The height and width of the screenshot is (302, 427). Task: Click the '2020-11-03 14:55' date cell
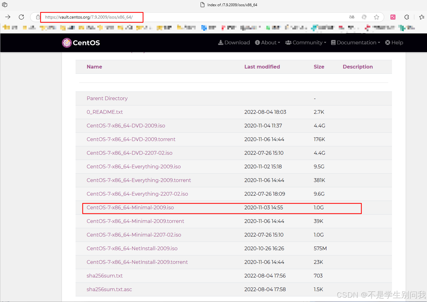[264, 207]
